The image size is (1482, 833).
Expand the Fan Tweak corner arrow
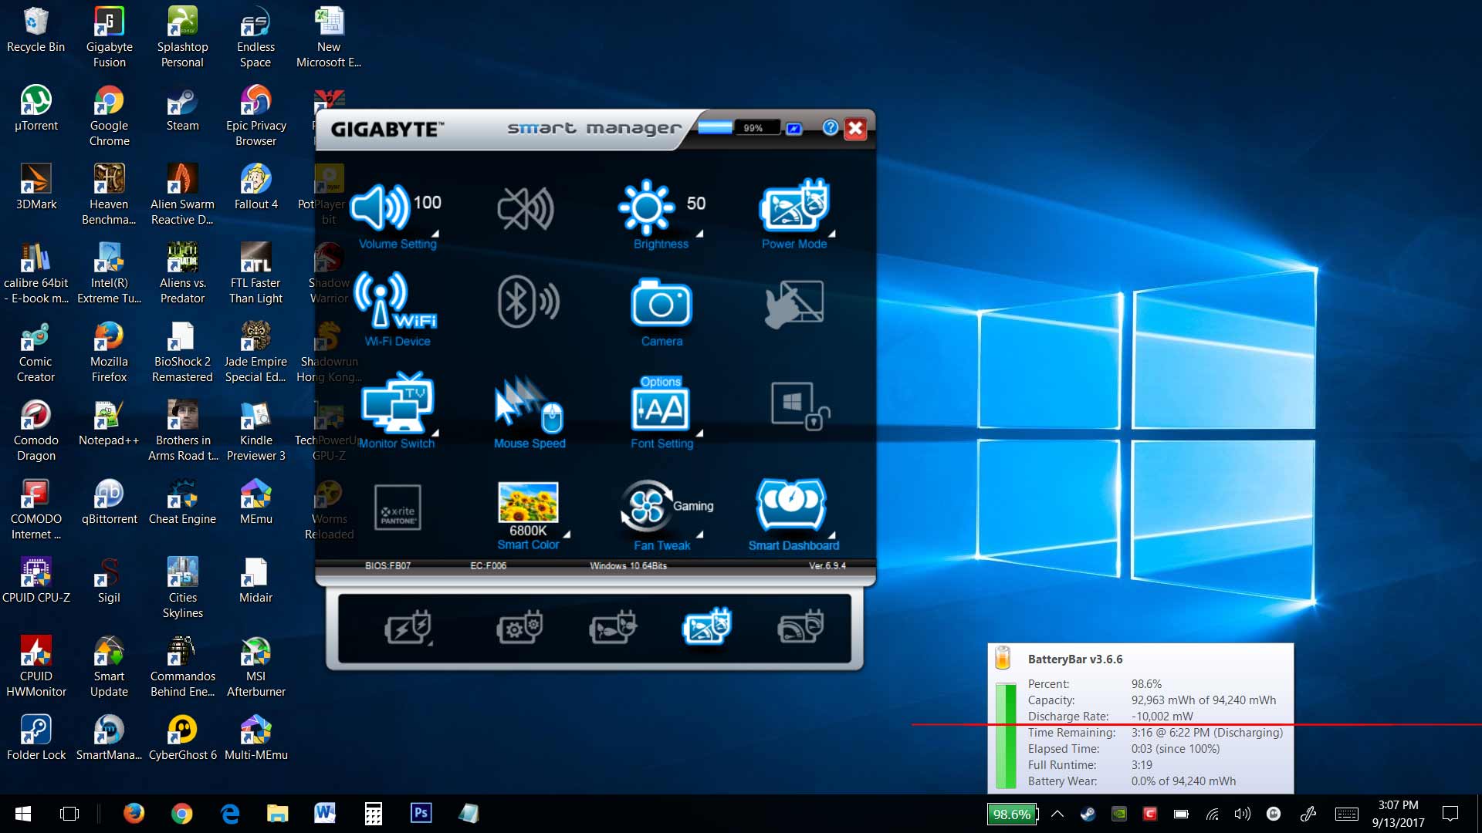click(699, 534)
